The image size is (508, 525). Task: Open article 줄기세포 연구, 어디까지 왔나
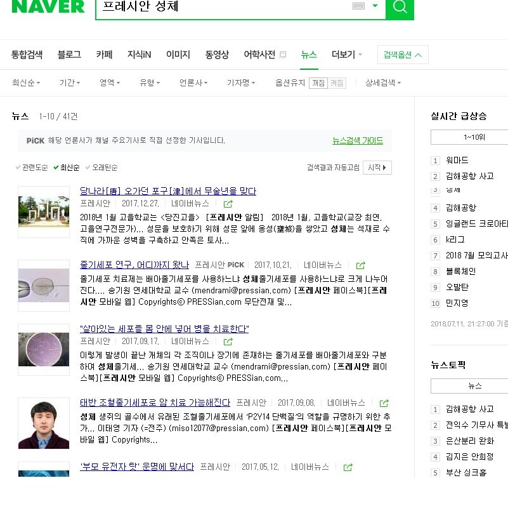tap(134, 265)
